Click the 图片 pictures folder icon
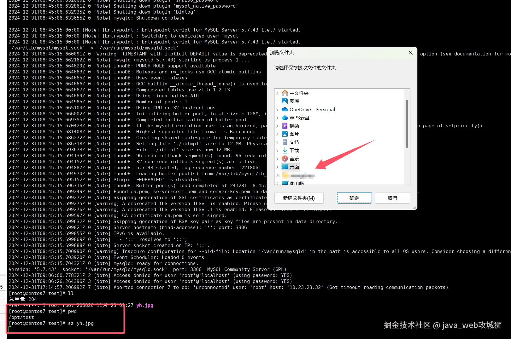511x339 pixels. pyautogui.click(x=285, y=134)
